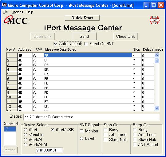
Task: Open the File menu
Action: 5,12
